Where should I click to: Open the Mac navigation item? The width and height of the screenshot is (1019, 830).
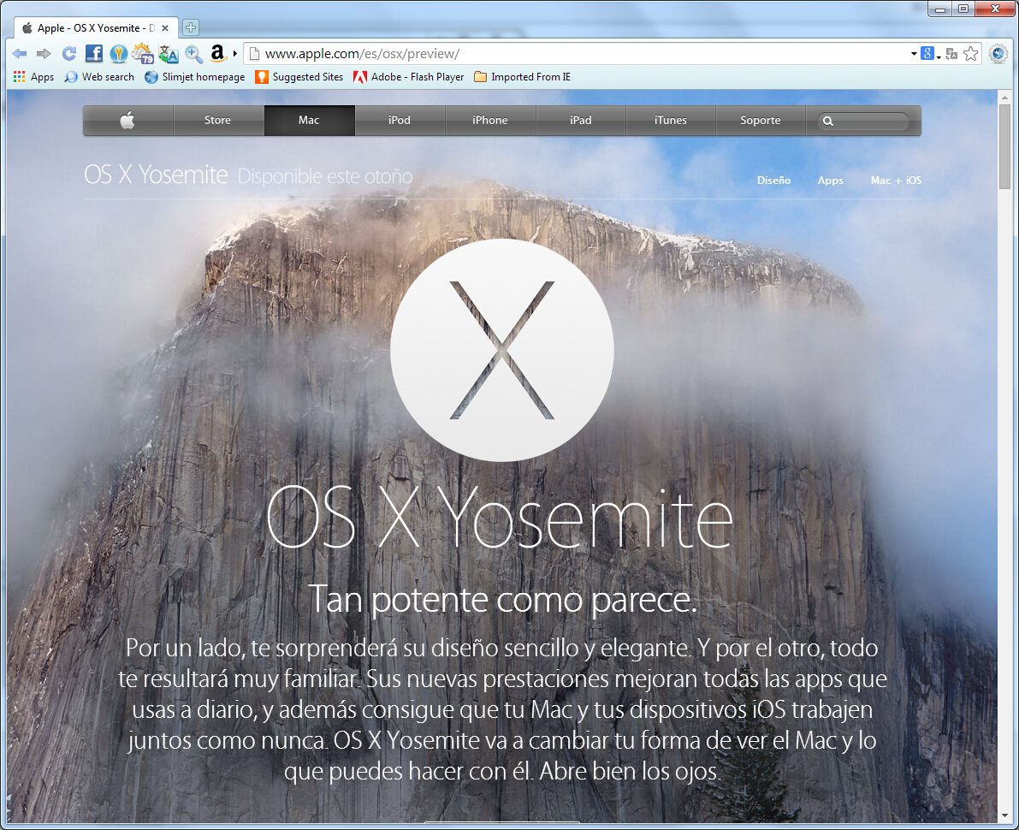(x=310, y=121)
